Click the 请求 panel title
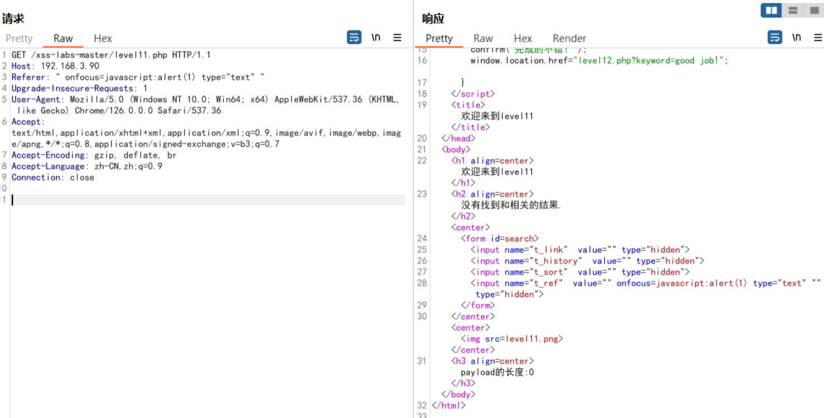Screen dimensions: 824x418 tap(13, 18)
